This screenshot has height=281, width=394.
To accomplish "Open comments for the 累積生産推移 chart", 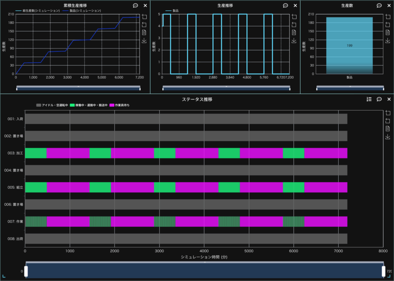I will coord(135,6).
